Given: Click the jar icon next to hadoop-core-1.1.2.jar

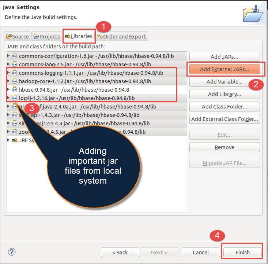Looking at the screenshot, I should pos(15,81).
